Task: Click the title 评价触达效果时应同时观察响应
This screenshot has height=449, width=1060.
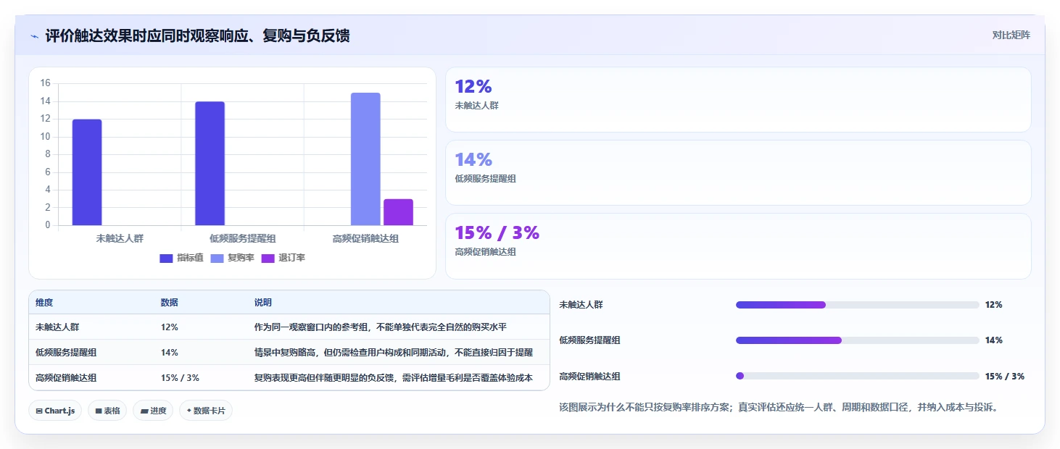Action: [x=197, y=35]
